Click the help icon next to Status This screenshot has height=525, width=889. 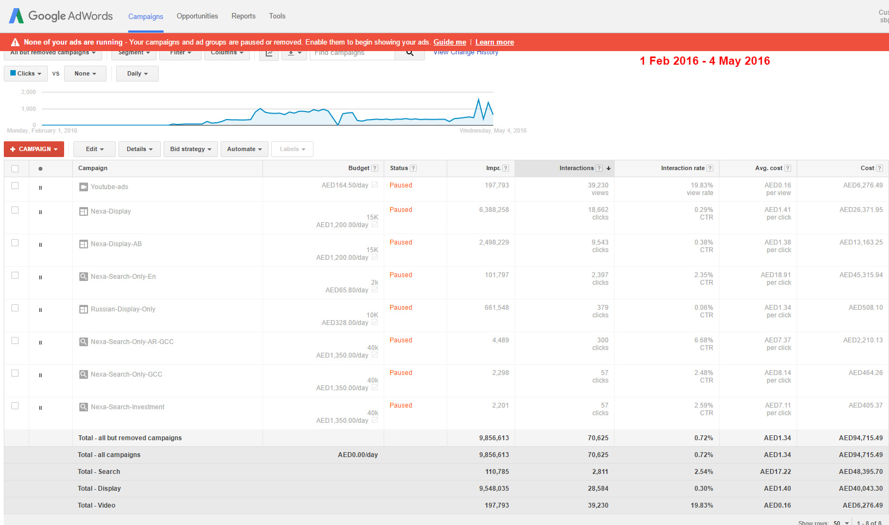413,168
